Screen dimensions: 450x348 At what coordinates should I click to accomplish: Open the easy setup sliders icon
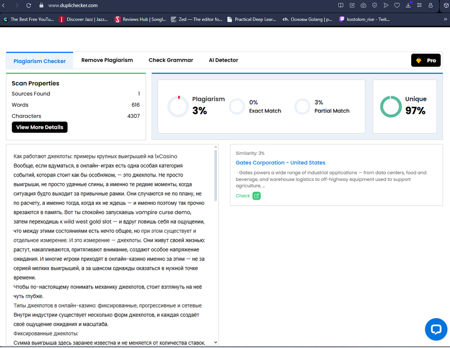click(x=420, y=5)
